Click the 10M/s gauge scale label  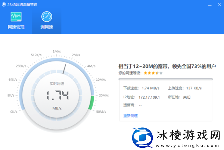click(101, 80)
